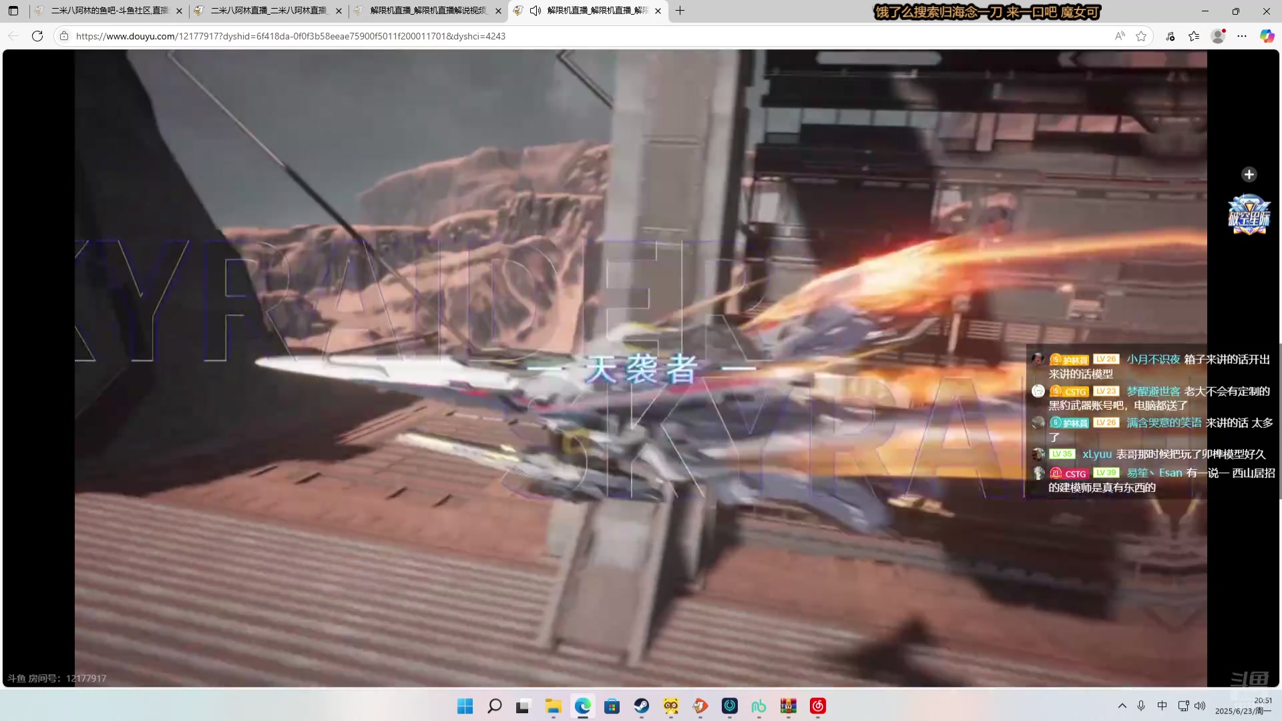Screen dimensions: 1282x721
Task: View site information lock icon
Action: click(64, 36)
